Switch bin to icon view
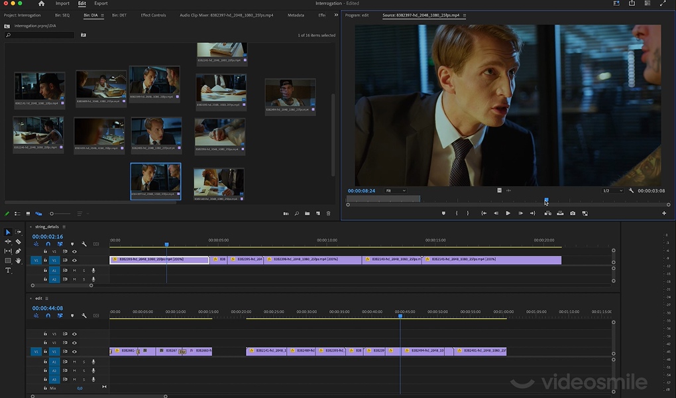The width and height of the screenshot is (676, 398). (28, 214)
